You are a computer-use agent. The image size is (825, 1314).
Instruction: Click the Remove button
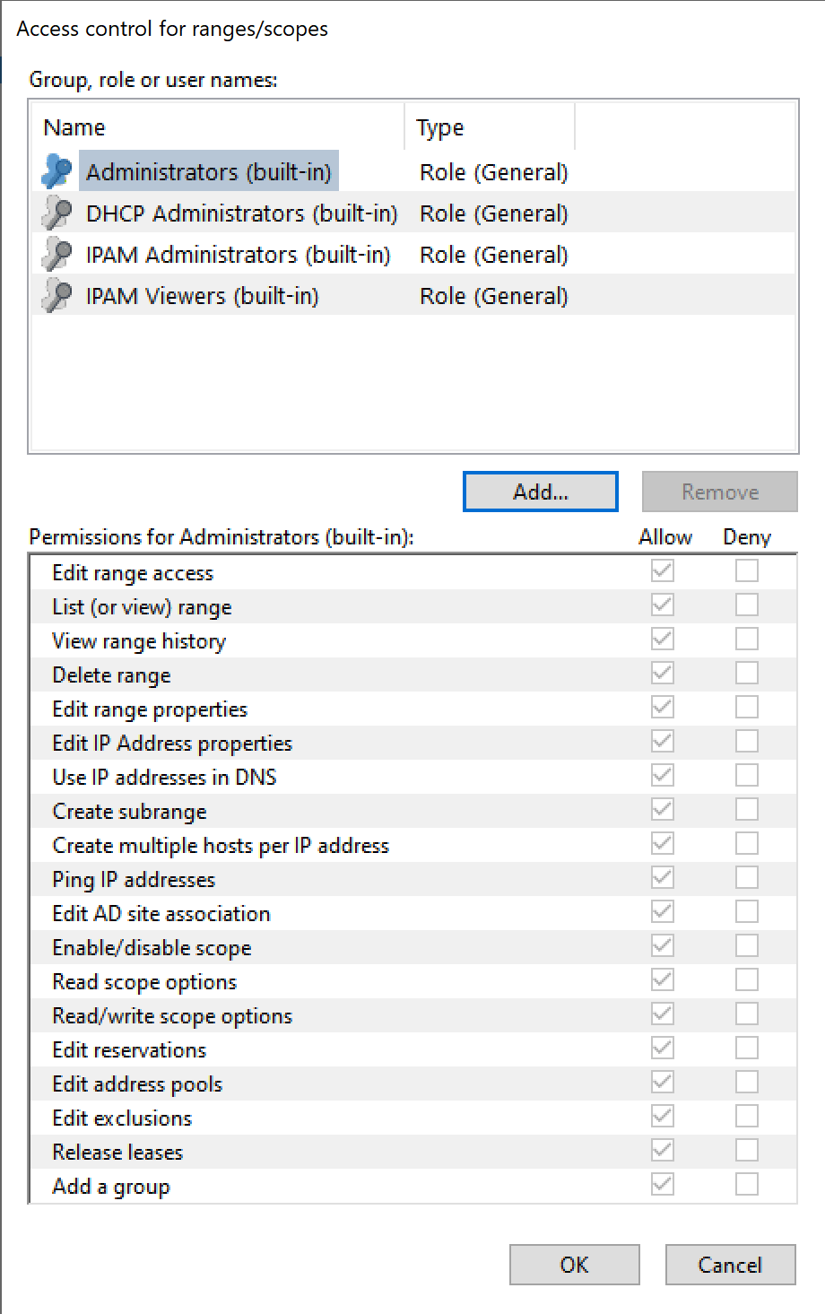point(719,492)
